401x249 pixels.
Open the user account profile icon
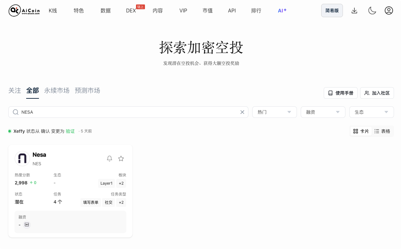389,11
